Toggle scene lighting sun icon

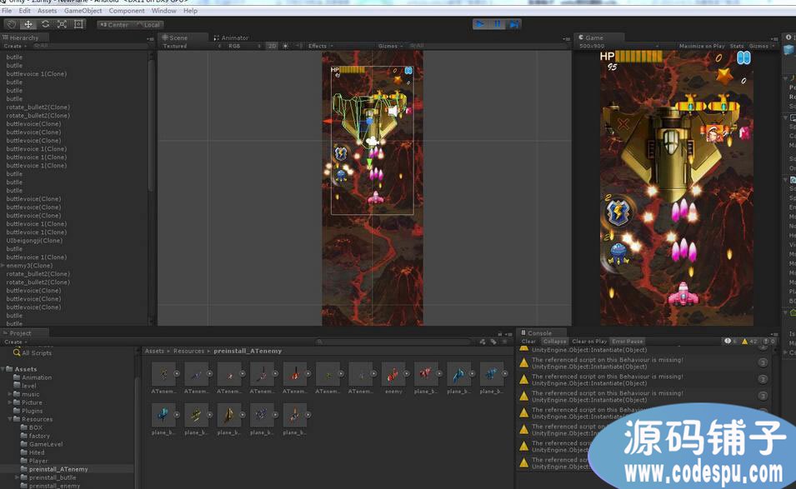pyautogui.click(x=285, y=46)
